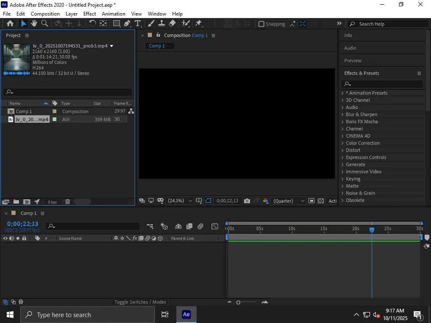Viewport: 431px width, 323px height.
Task: Select the Horizontal Type tool
Action: (x=138, y=24)
